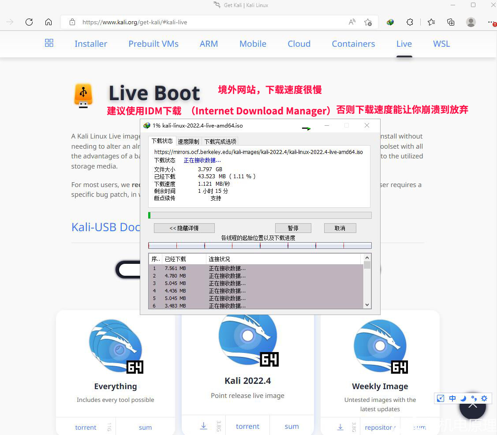Click the Weekly Image disc icon
Viewport: 497px width, 435px height.
click(380, 346)
